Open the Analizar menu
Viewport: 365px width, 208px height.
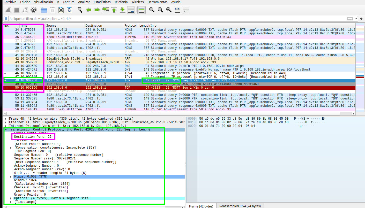click(x=84, y=2)
